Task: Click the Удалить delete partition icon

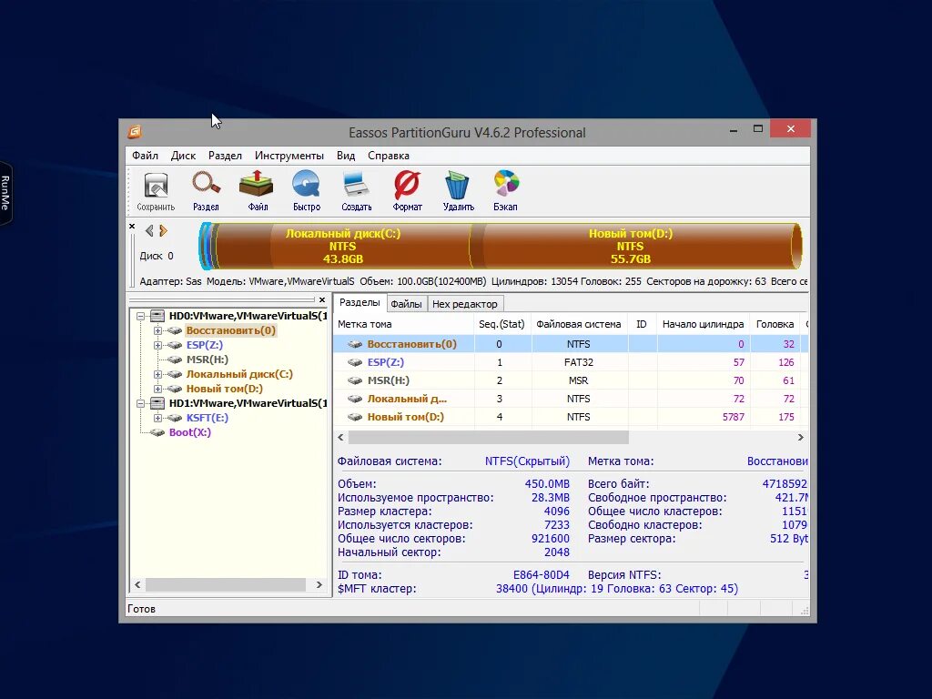Action: [458, 191]
